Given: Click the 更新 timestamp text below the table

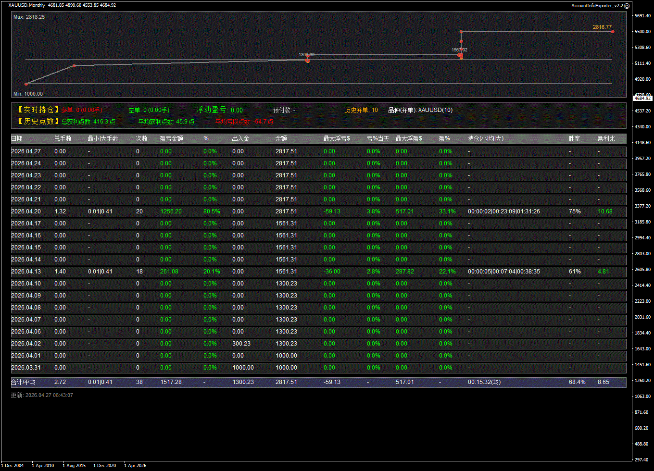Looking at the screenshot, I should (x=42, y=395).
